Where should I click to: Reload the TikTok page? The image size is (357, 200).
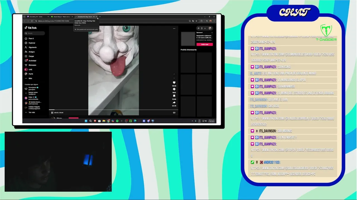coord(32,21)
